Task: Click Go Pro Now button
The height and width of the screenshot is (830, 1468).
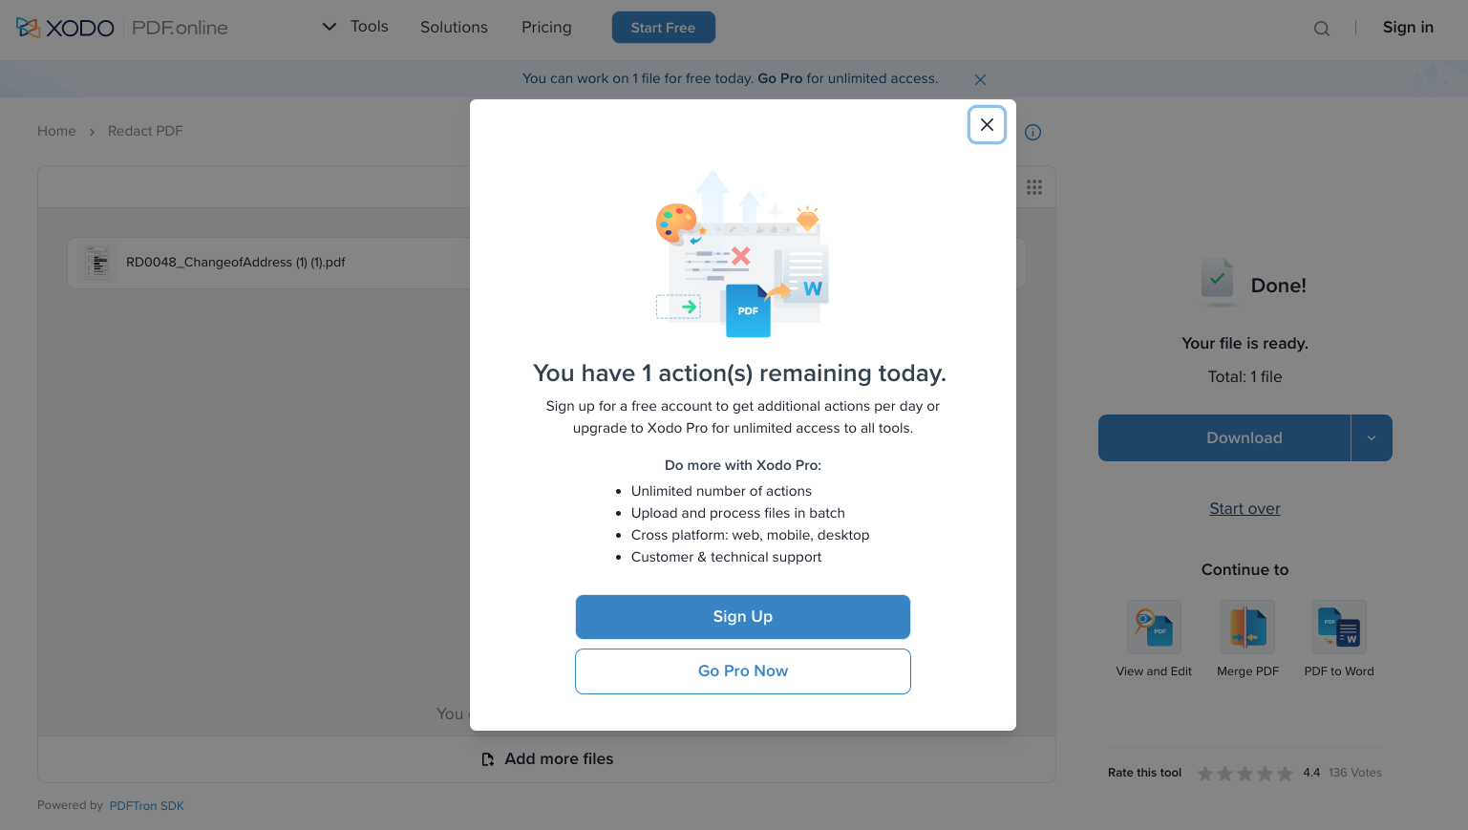Action: 742,671
